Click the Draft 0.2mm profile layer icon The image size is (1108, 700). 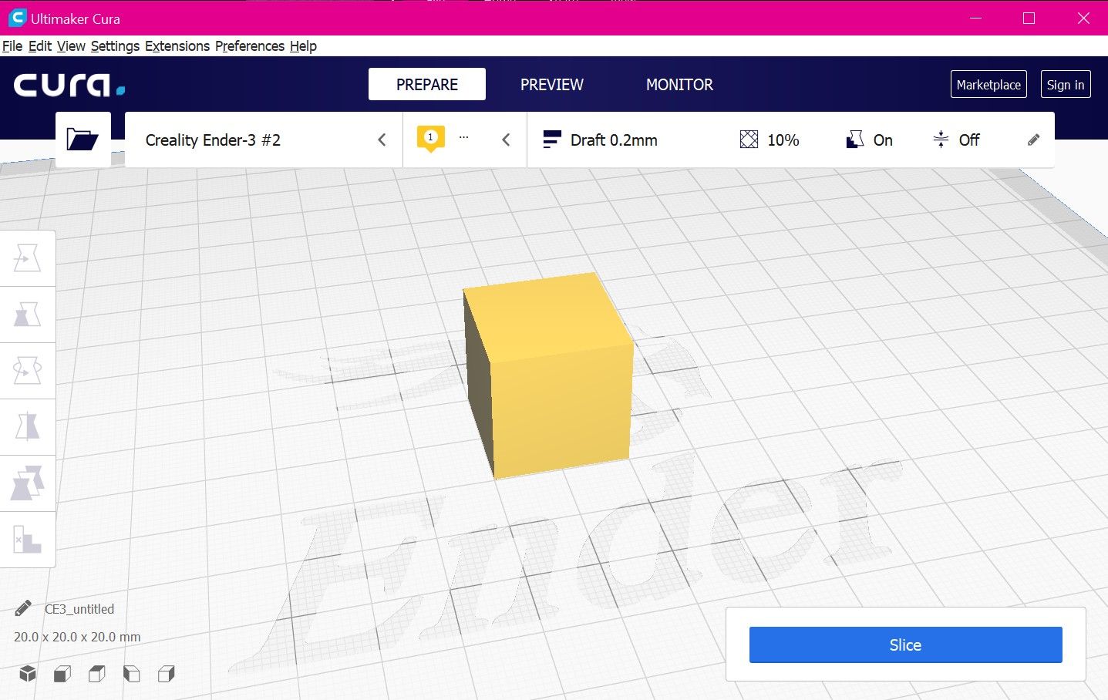click(552, 140)
